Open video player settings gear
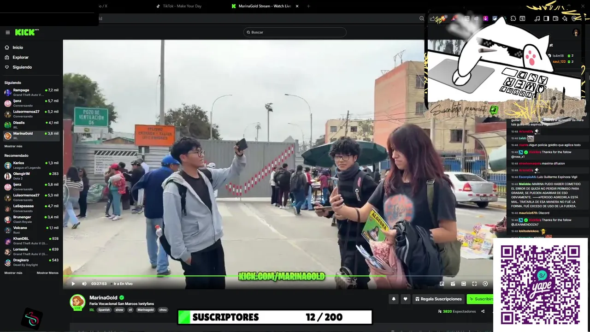Image resolution: width=590 pixels, height=332 pixels. click(x=485, y=284)
